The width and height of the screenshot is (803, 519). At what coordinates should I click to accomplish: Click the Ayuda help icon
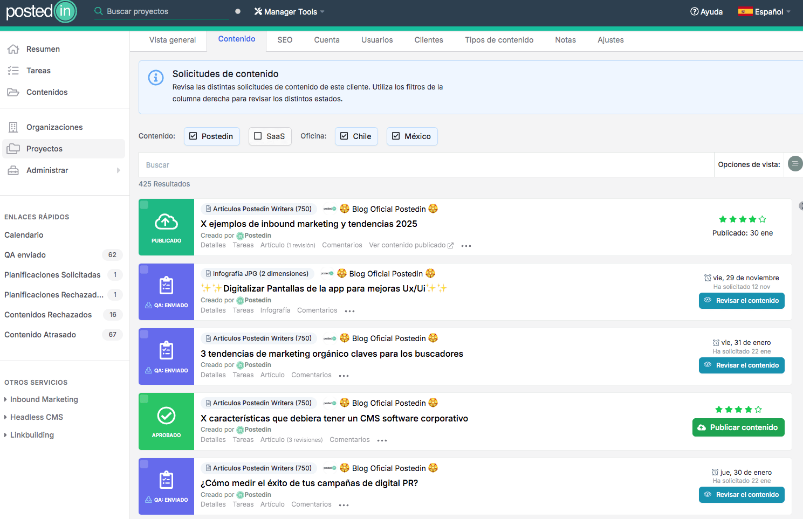(x=695, y=11)
